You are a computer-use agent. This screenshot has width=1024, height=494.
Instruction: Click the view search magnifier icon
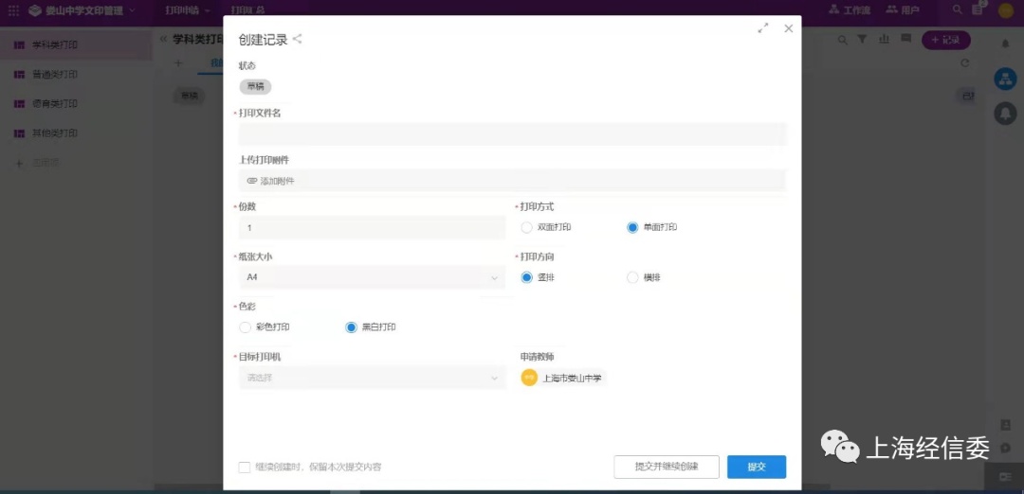tap(843, 41)
